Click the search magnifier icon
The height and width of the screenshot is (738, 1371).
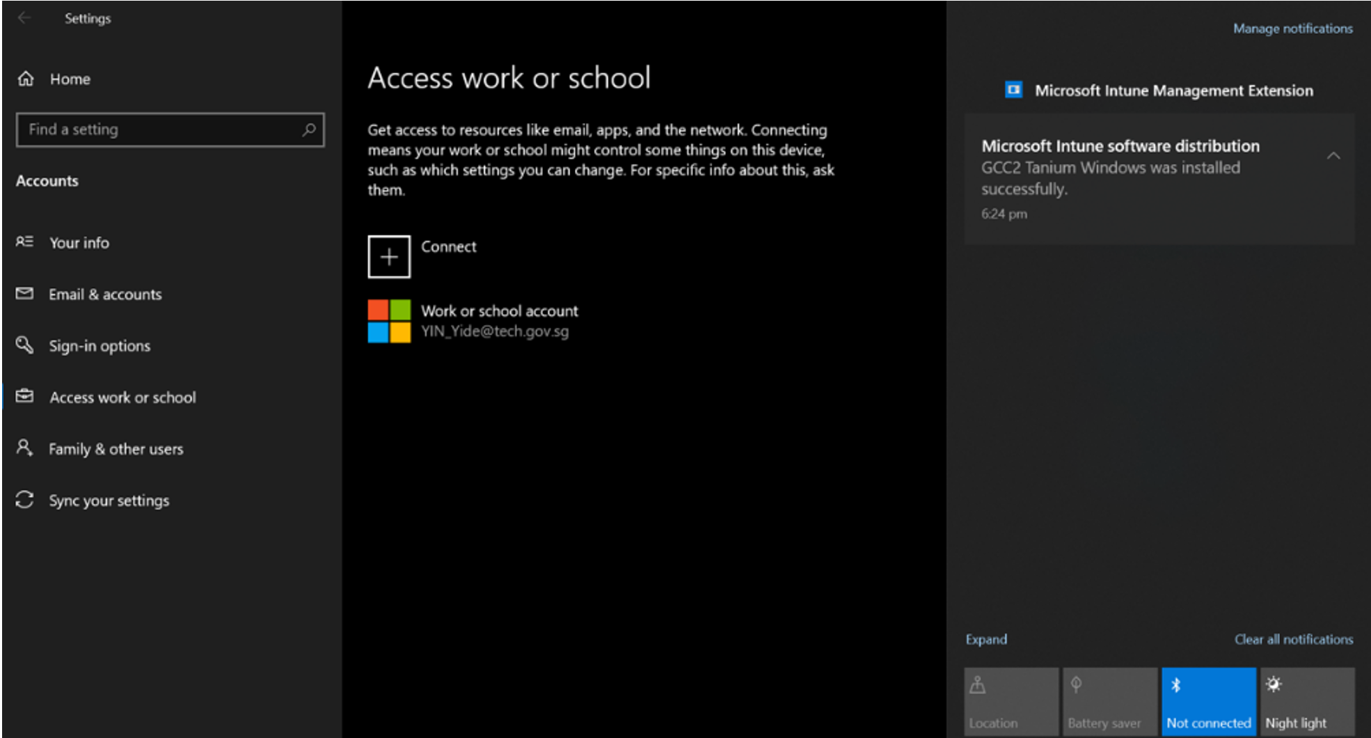[x=309, y=129]
